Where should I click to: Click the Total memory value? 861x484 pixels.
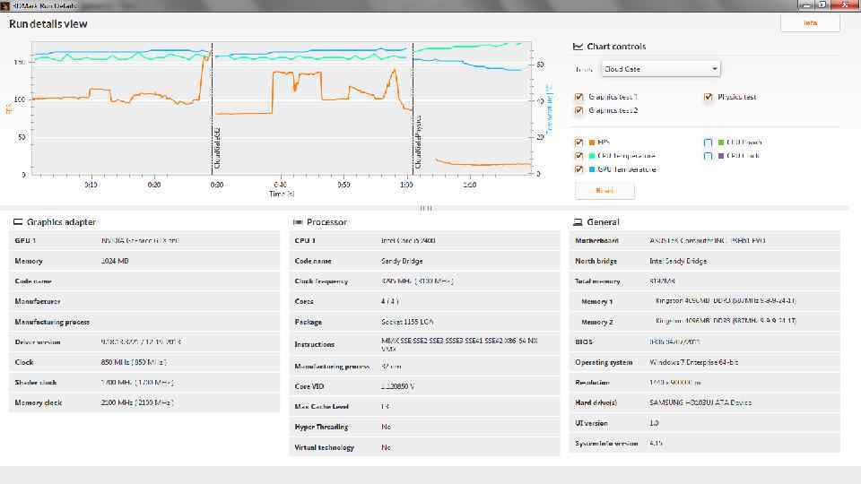point(662,281)
